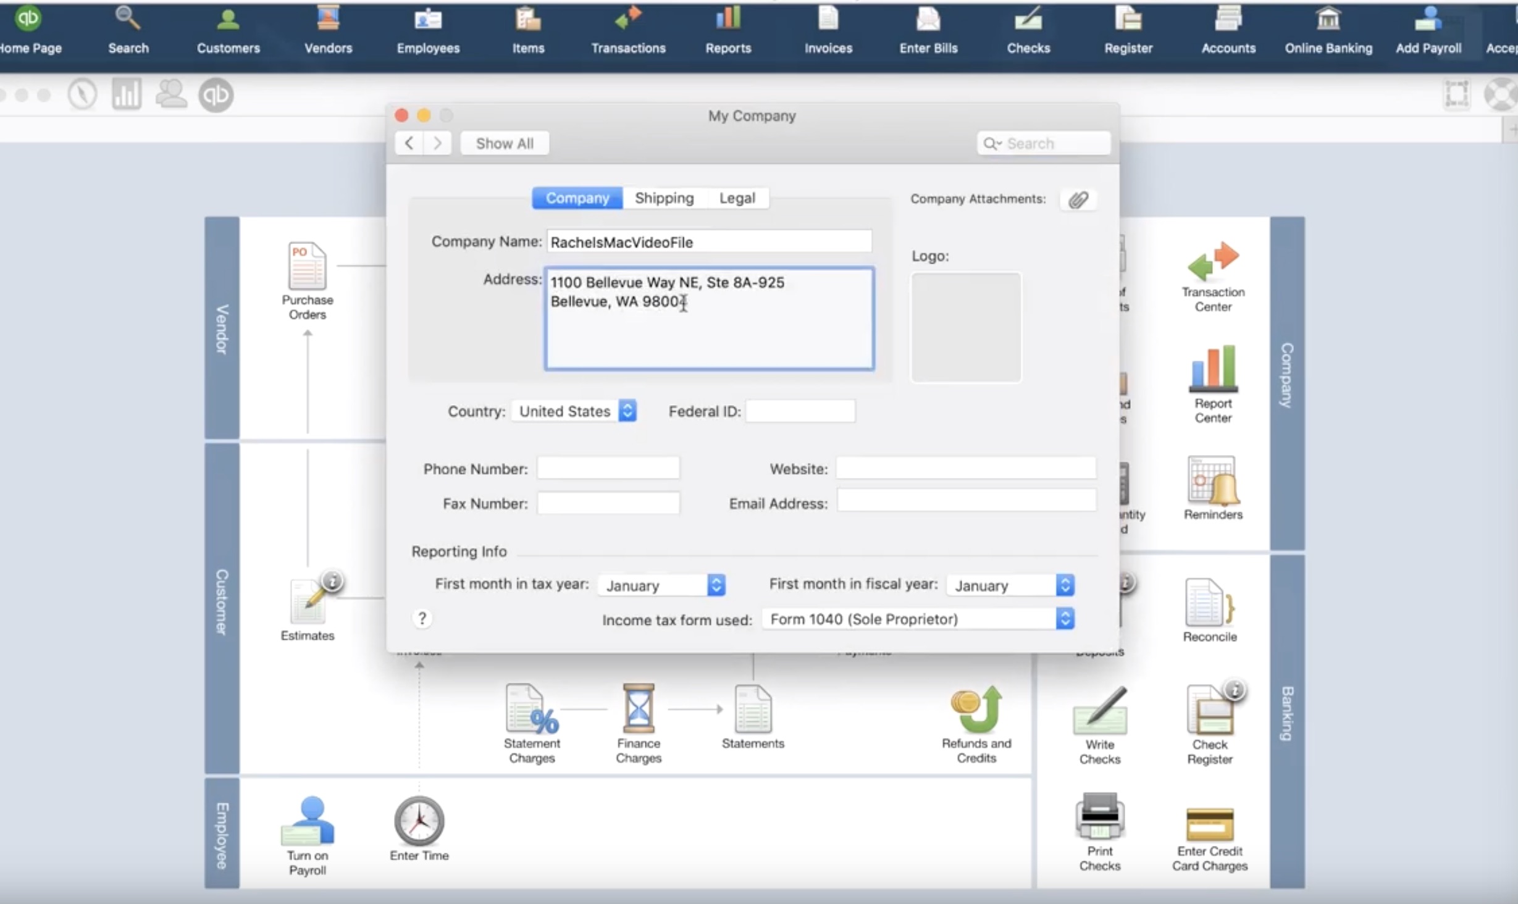This screenshot has height=904, width=1518.
Task: Open Refunds and Credits
Action: pyautogui.click(x=976, y=724)
